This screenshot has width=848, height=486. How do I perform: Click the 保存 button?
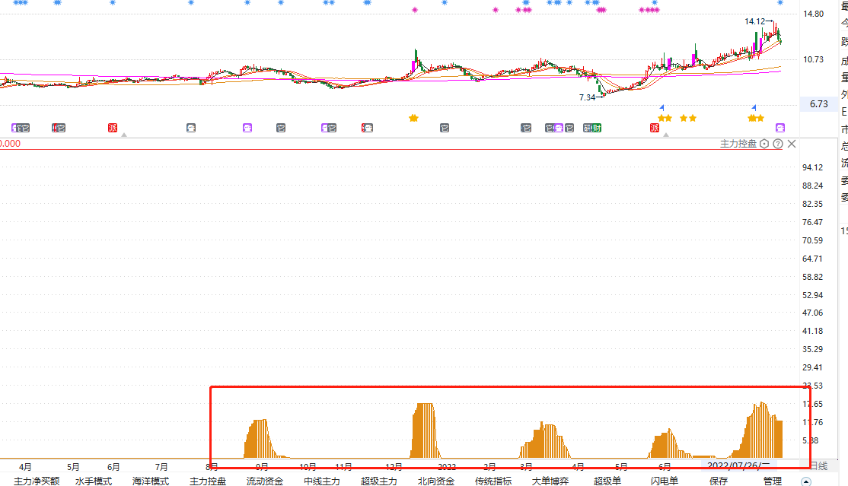[x=718, y=481]
